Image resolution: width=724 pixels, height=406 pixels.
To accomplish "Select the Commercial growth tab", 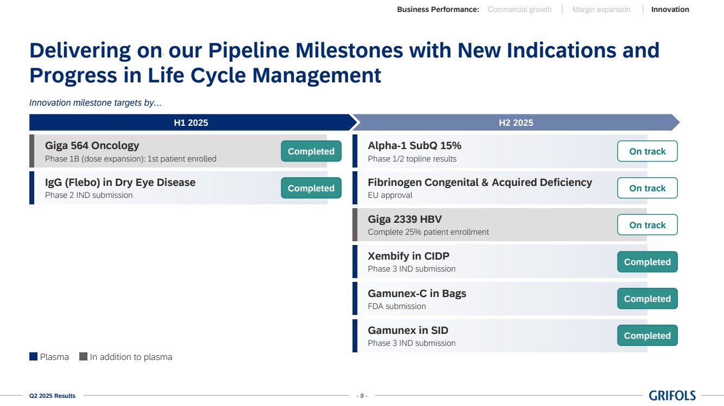I will coord(519,9).
